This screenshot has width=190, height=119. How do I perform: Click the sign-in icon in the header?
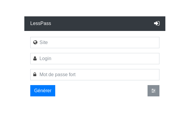click(x=157, y=24)
